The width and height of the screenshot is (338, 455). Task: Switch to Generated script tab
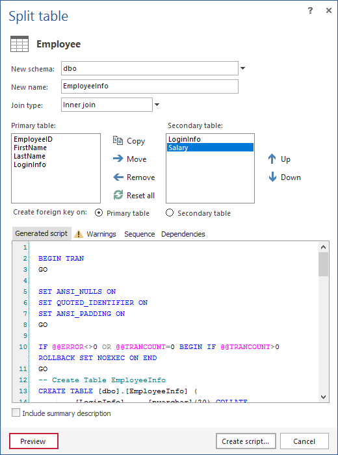(x=42, y=233)
